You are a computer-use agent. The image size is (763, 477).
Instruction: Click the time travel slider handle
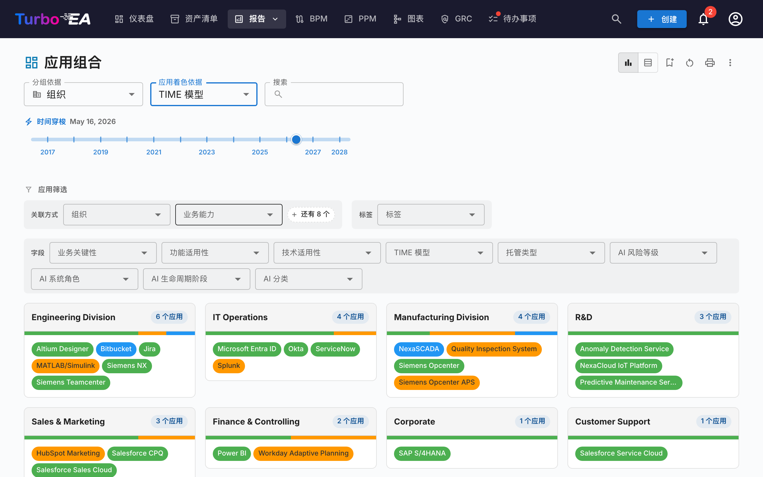coord(296,140)
